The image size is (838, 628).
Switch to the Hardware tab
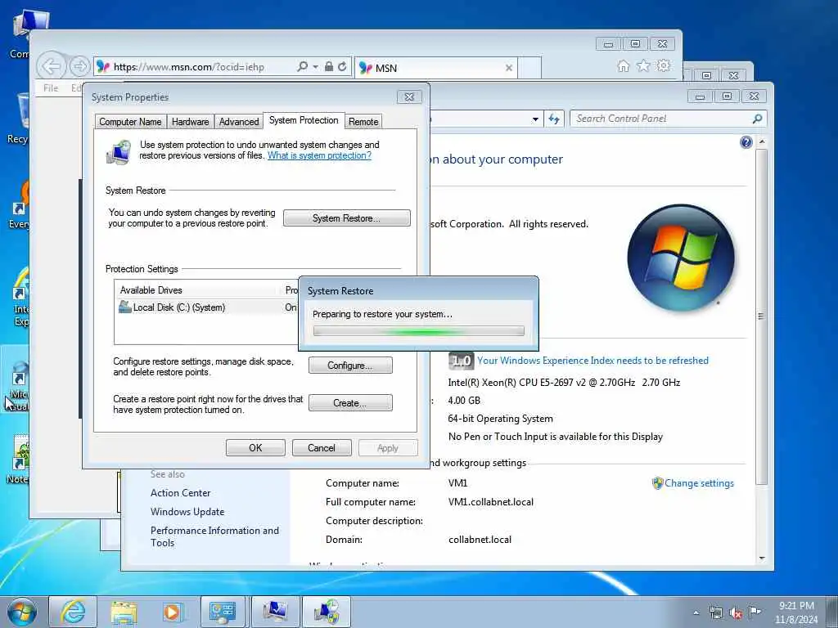click(x=190, y=122)
